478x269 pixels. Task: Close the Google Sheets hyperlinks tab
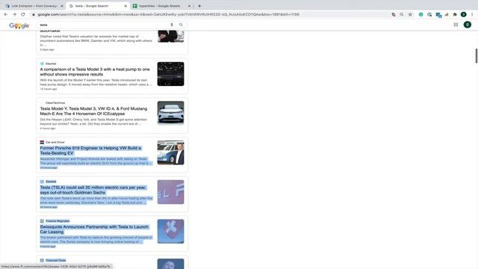(189, 6)
